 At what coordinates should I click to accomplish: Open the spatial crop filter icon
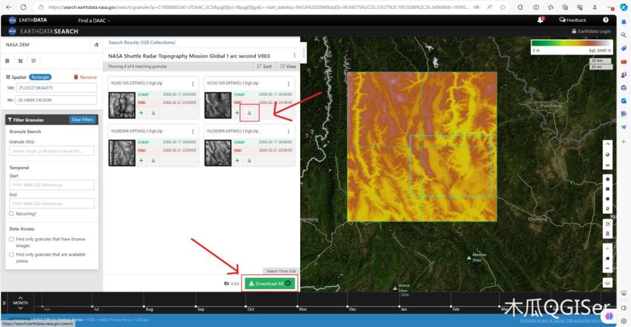pos(20,61)
